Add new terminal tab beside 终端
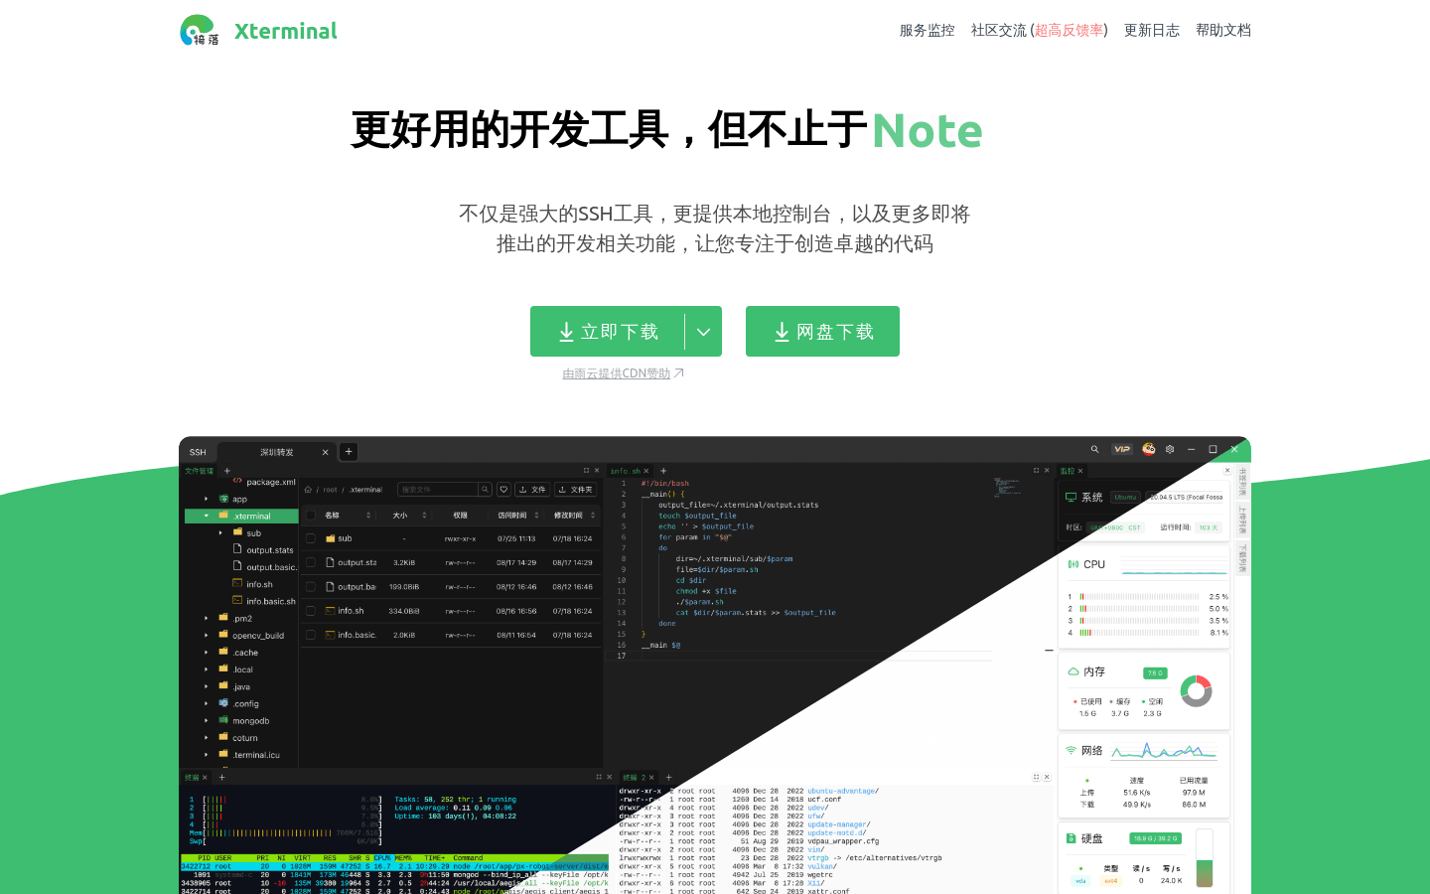1430x894 pixels. [x=221, y=778]
